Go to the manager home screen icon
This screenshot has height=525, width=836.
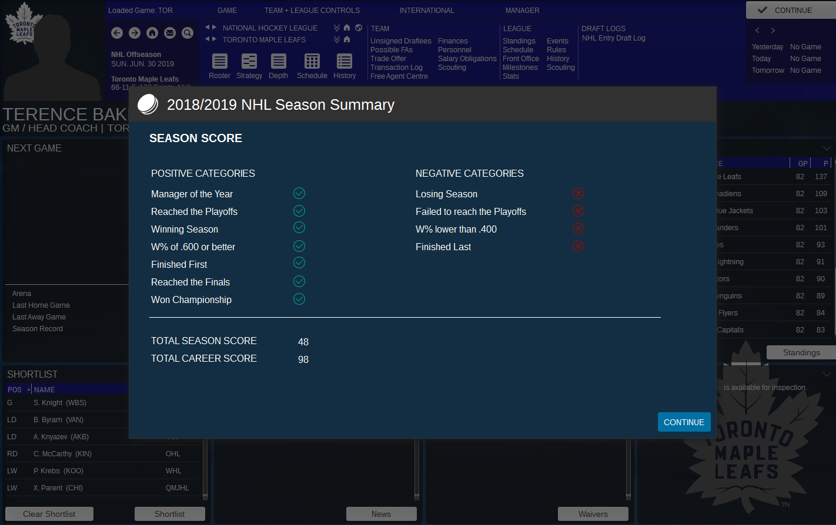tap(152, 33)
